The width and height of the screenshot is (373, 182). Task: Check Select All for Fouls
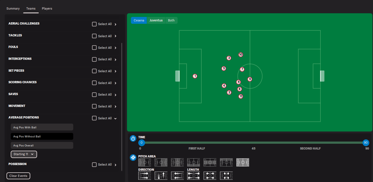pos(94,48)
